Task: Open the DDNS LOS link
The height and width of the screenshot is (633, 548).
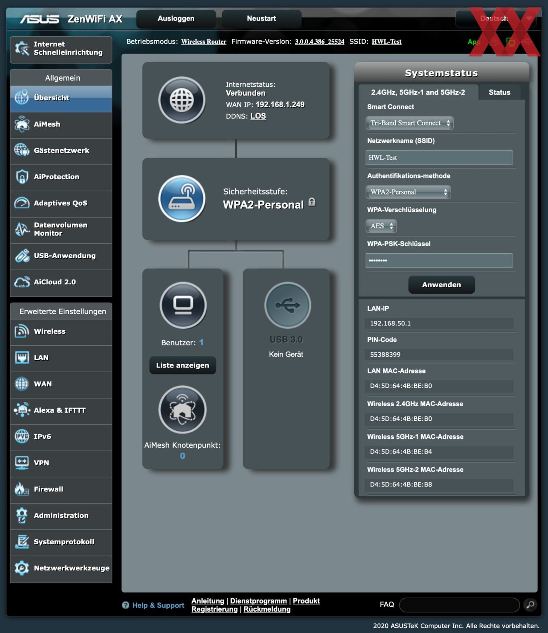Action: [258, 116]
